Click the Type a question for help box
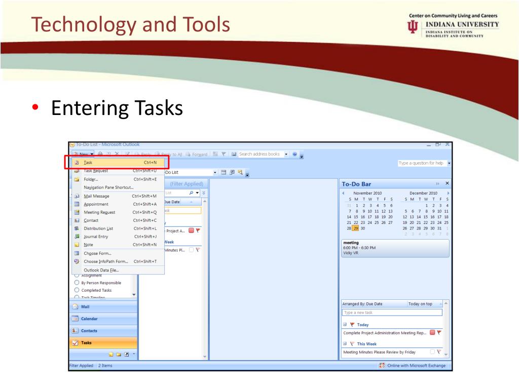This screenshot has height=389, width=519. (x=422, y=163)
